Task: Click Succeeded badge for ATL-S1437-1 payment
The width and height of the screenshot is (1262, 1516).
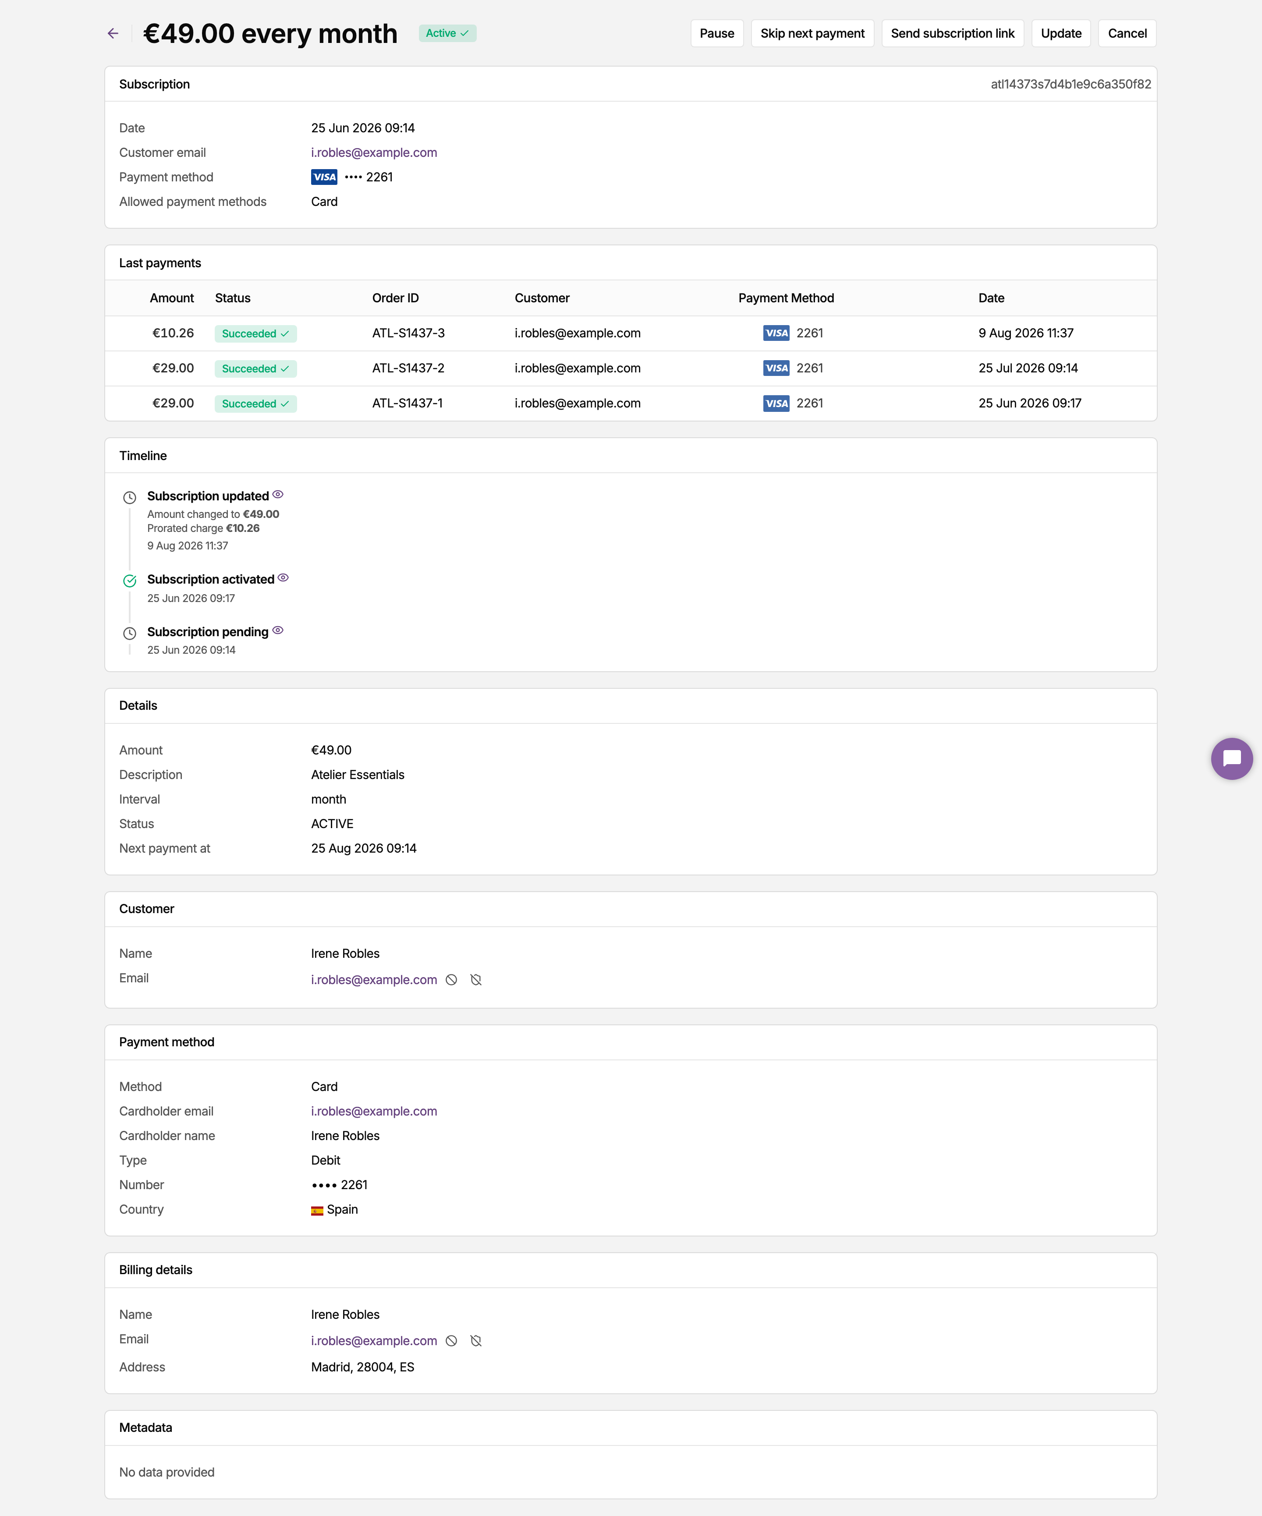Action: (255, 404)
